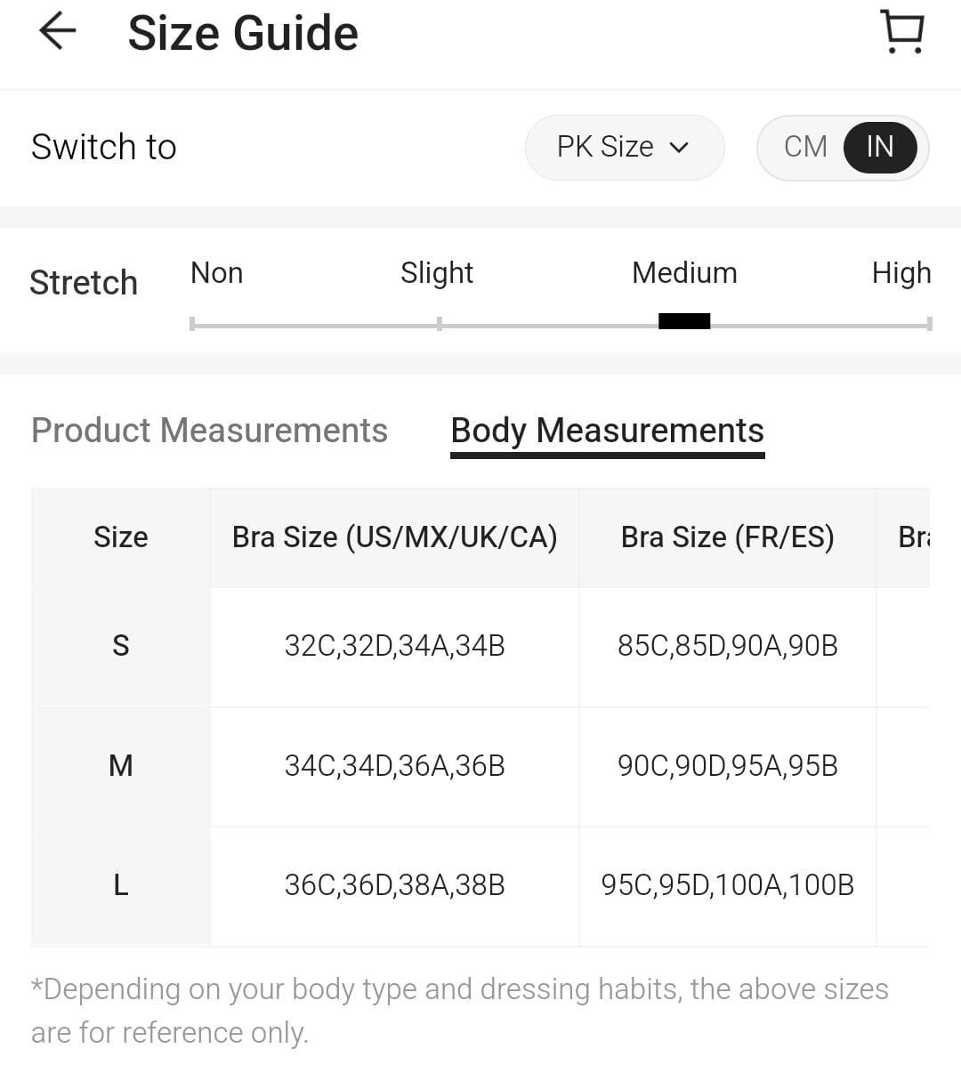Select the IN unit option

[x=879, y=147]
